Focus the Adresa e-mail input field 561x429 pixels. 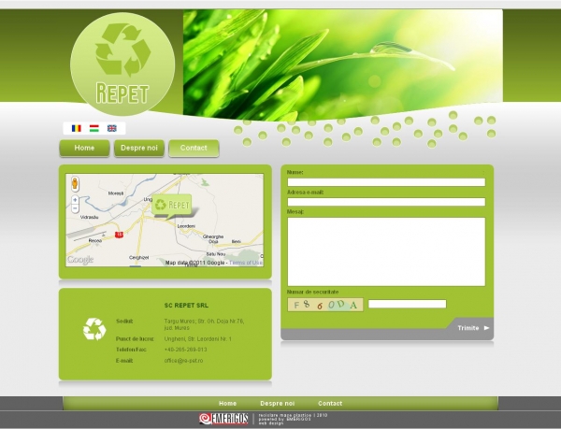[386, 202]
